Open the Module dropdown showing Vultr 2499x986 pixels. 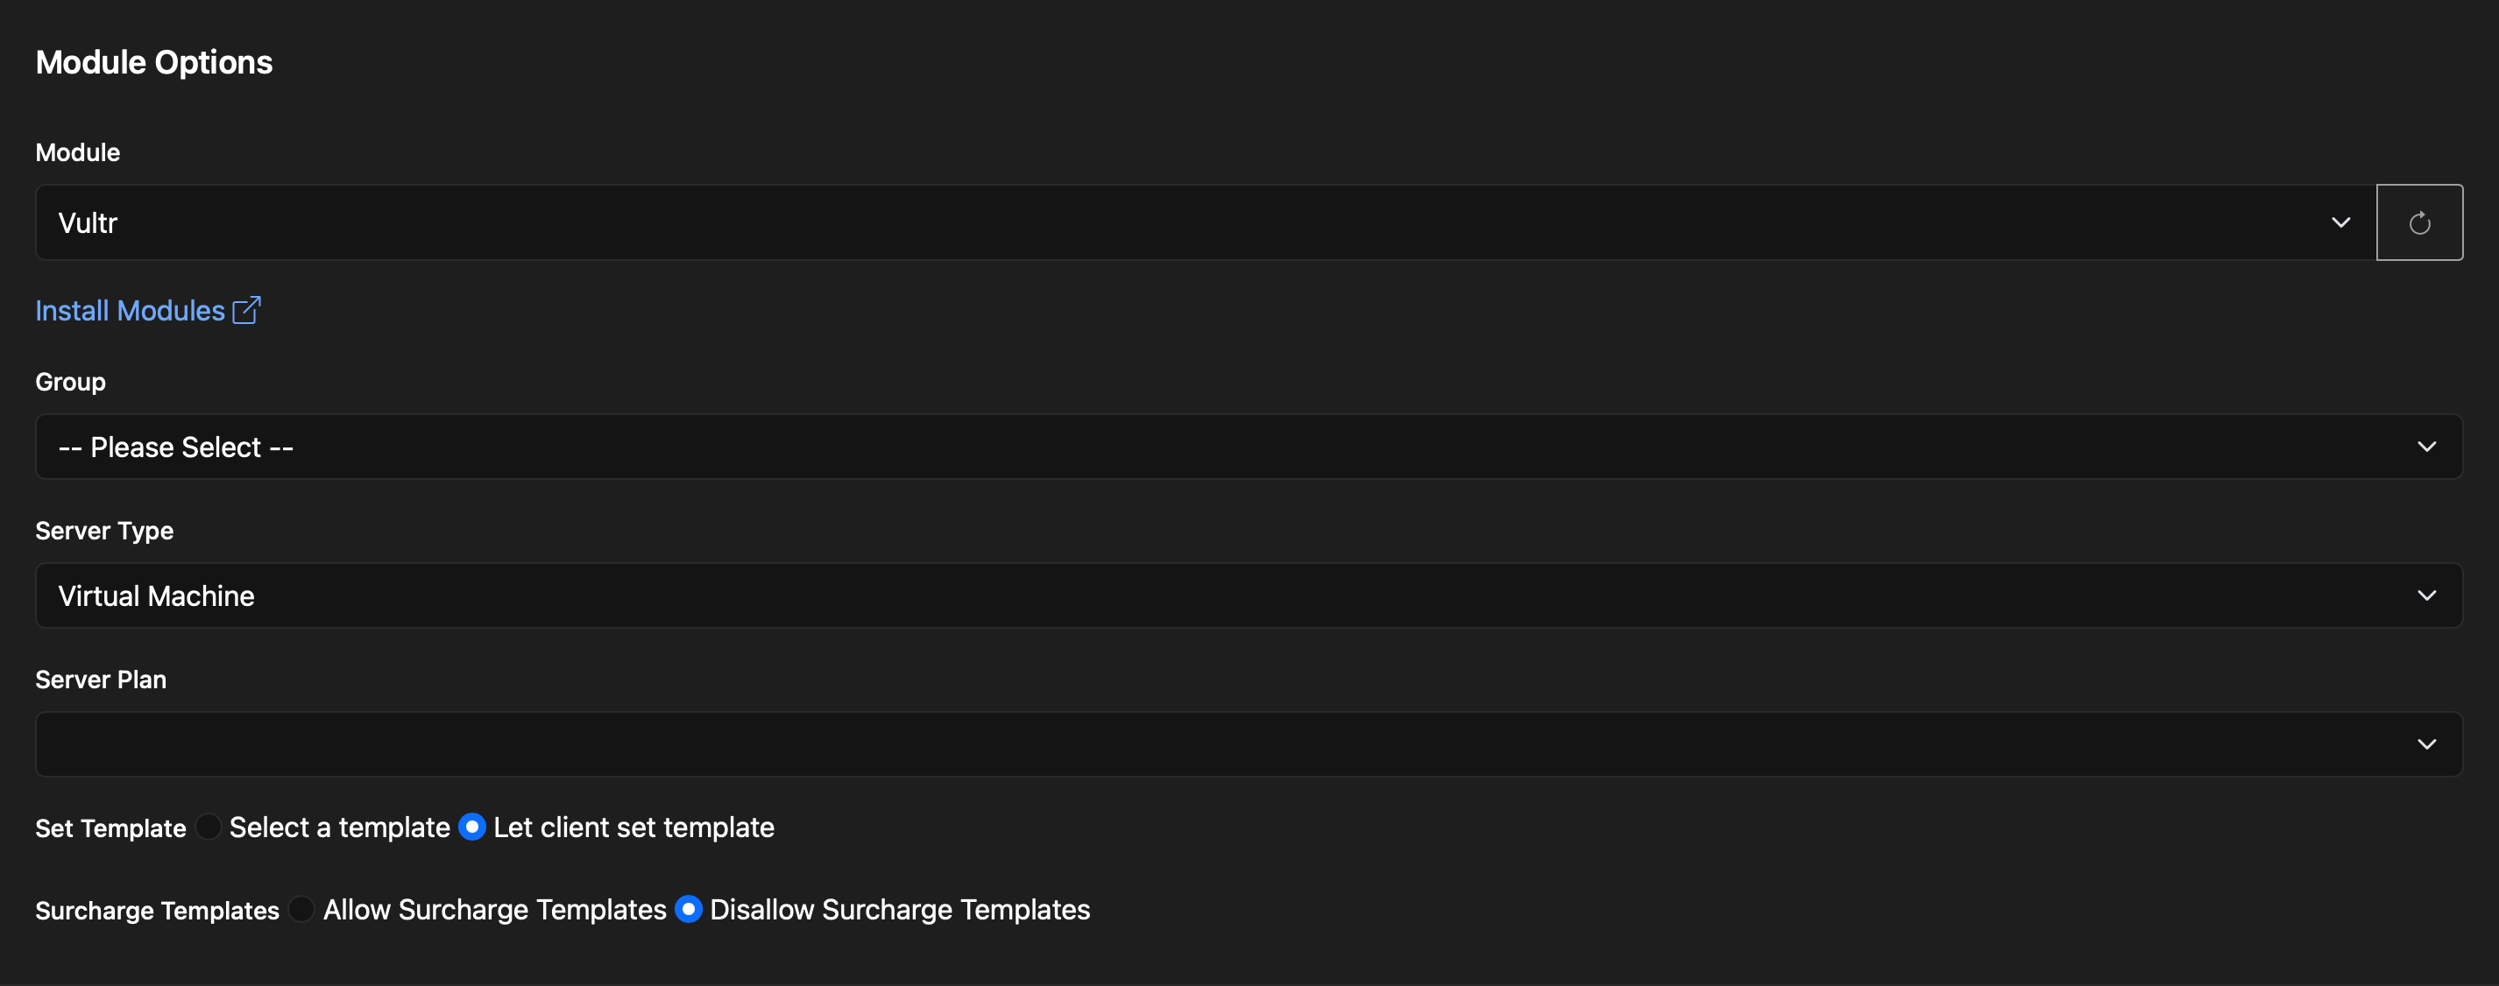click(x=1206, y=223)
